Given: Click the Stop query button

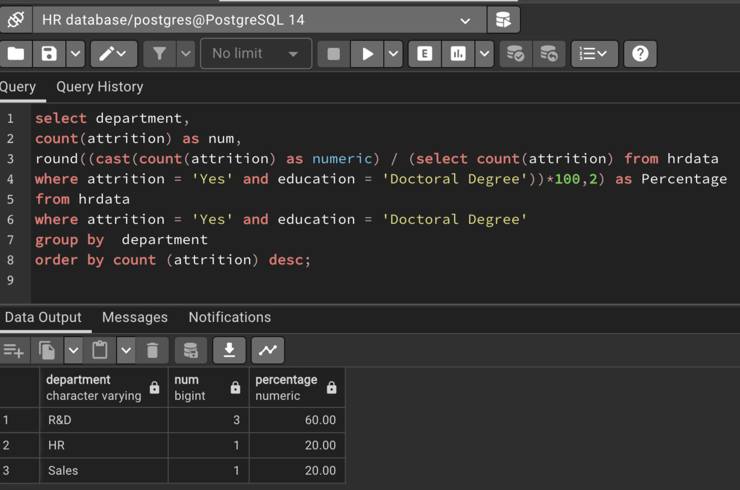Looking at the screenshot, I should [x=334, y=54].
